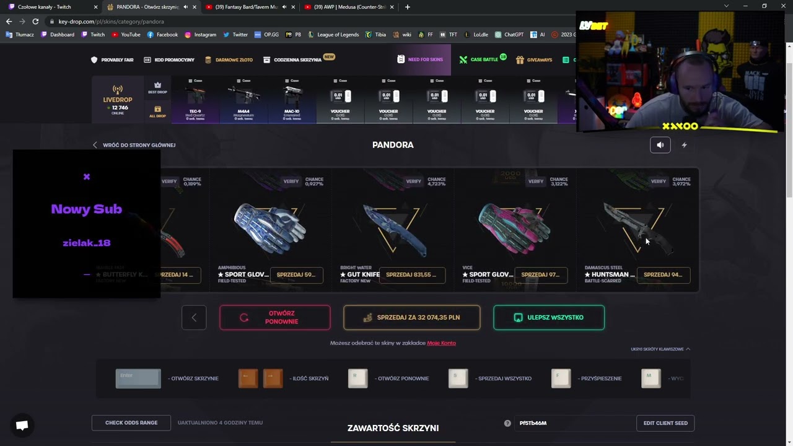The image size is (793, 446).
Task: Open the Twitter bookmark
Action: coord(235,35)
